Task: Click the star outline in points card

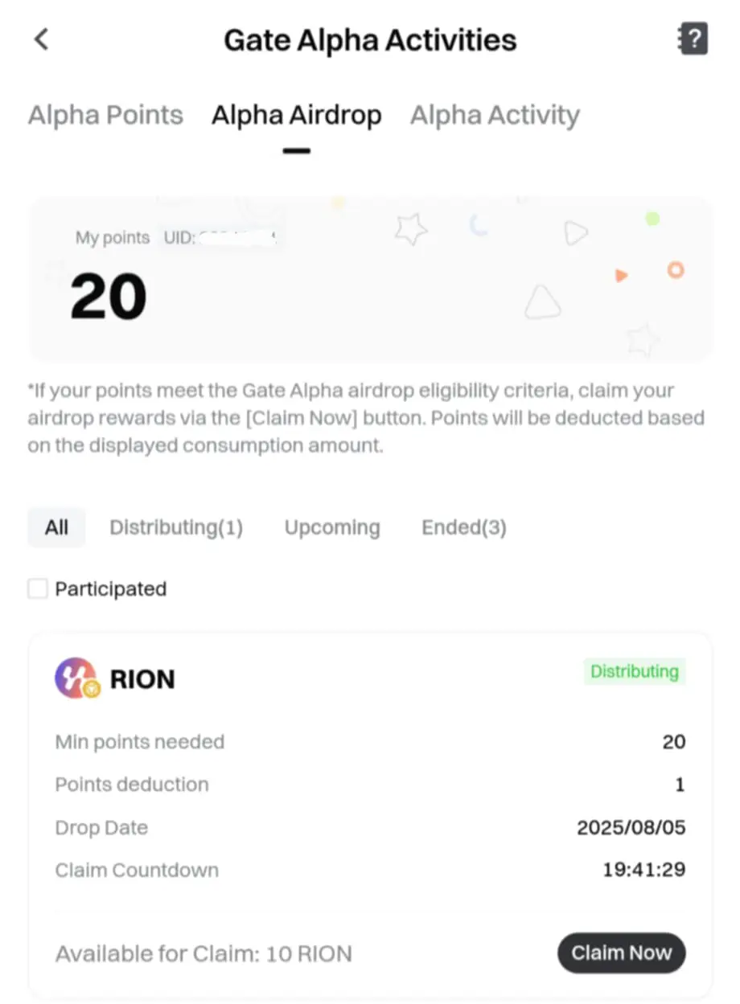Action: [x=411, y=230]
